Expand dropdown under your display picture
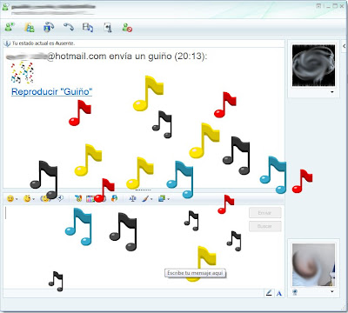 point(332,292)
